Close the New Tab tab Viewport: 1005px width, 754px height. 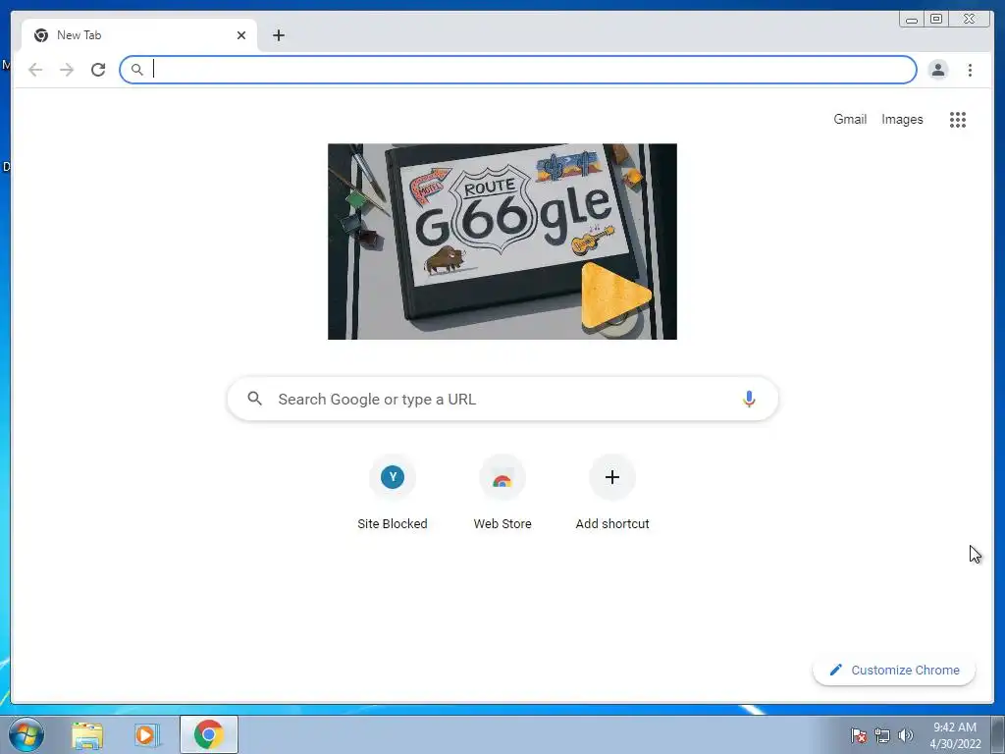coord(241,35)
